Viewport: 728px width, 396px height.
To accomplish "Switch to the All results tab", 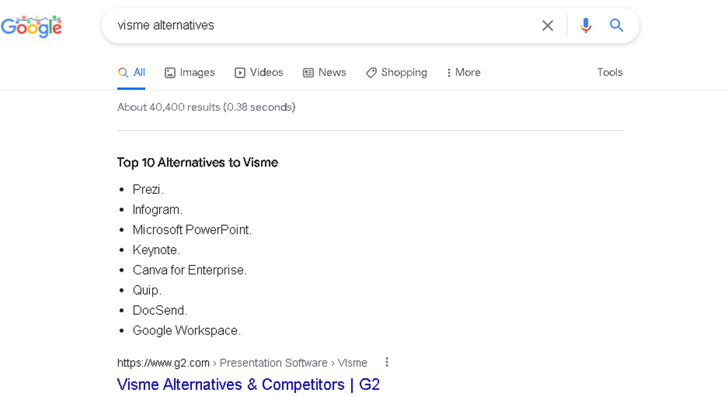I will point(132,73).
